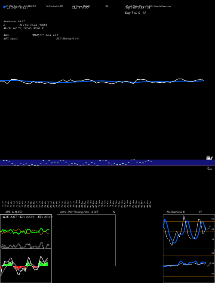215x283 pixels.
Task: Click '(MGR) 8.7, 54.4, 45.7' values
Action: [x=45, y=35]
